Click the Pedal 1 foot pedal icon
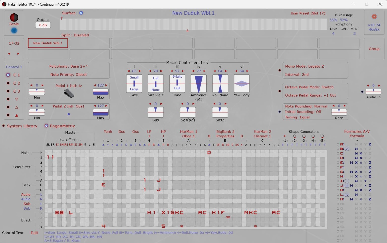Screen dimensions: 387x243 69,93
